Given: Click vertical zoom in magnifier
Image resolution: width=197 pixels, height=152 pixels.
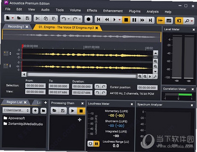Looking at the screenshot, I should click(x=155, y=61).
